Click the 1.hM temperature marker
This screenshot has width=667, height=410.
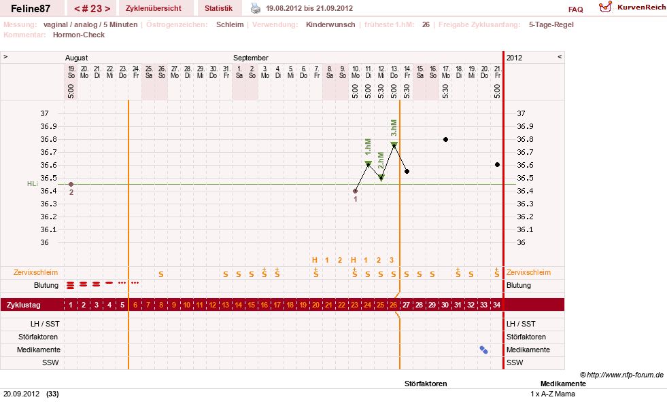click(x=369, y=164)
